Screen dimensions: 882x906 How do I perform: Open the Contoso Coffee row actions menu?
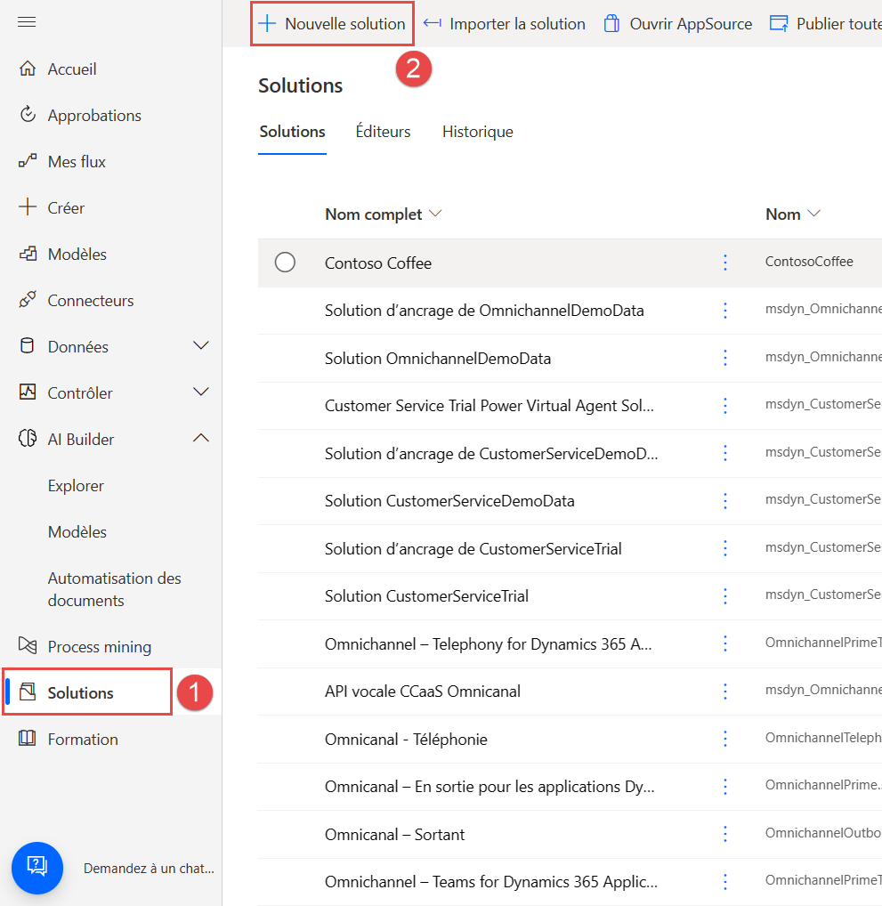point(724,263)
